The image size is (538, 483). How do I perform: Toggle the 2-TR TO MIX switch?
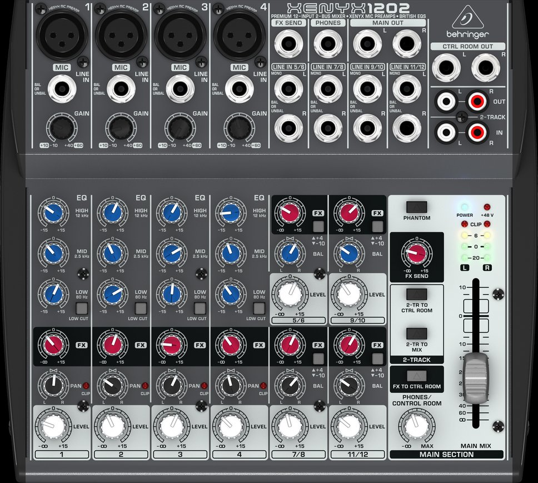(x=416, y=334)
